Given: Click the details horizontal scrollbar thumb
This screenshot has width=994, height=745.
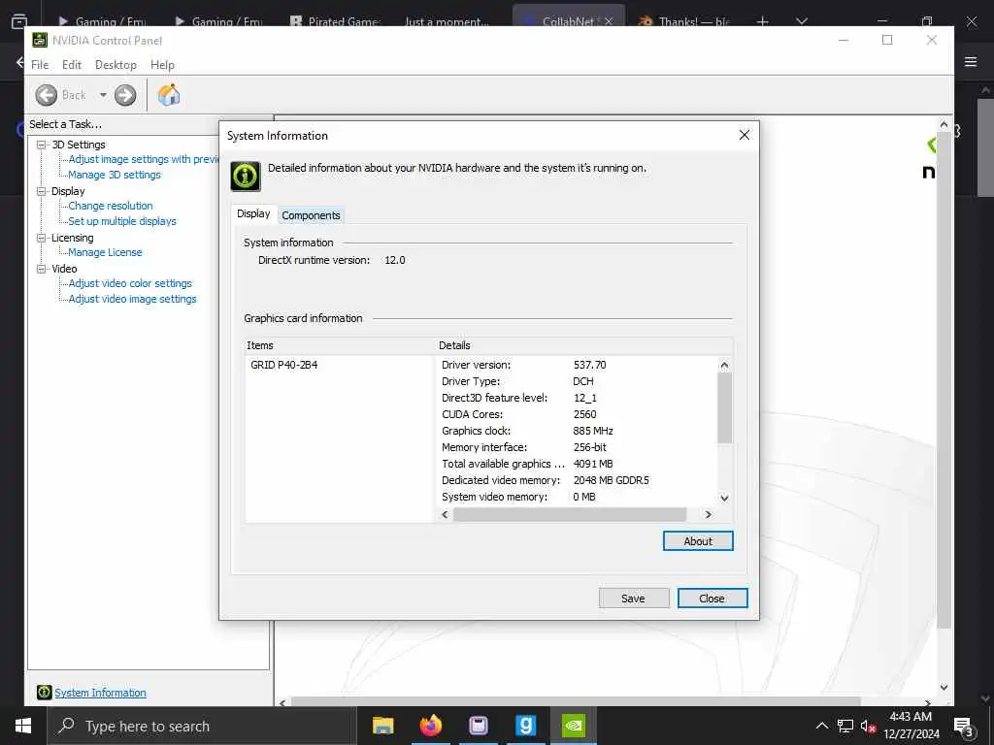Looking at the screenshot, I should point(570,514).
